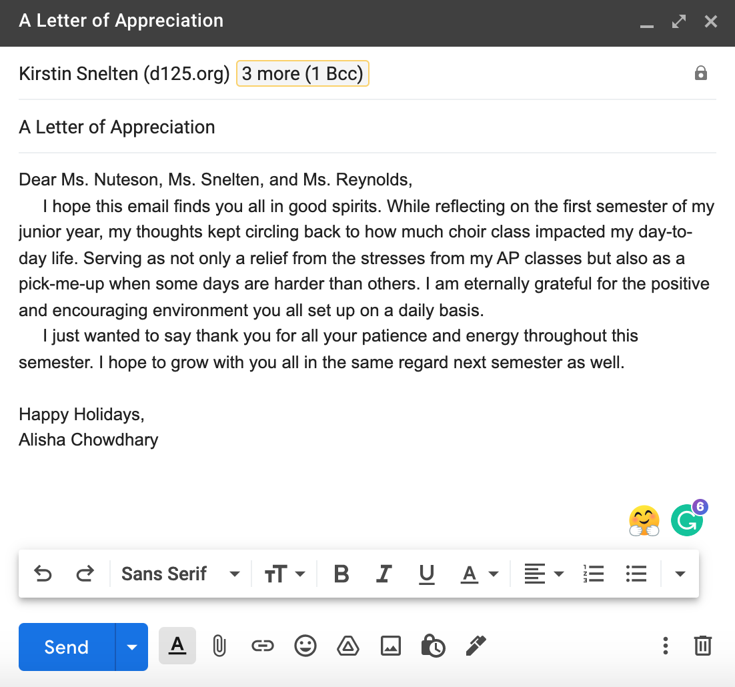The height and width of the screenshot is (687, 735).
Task: Insert a bulleted list
Action: [636, 574]
